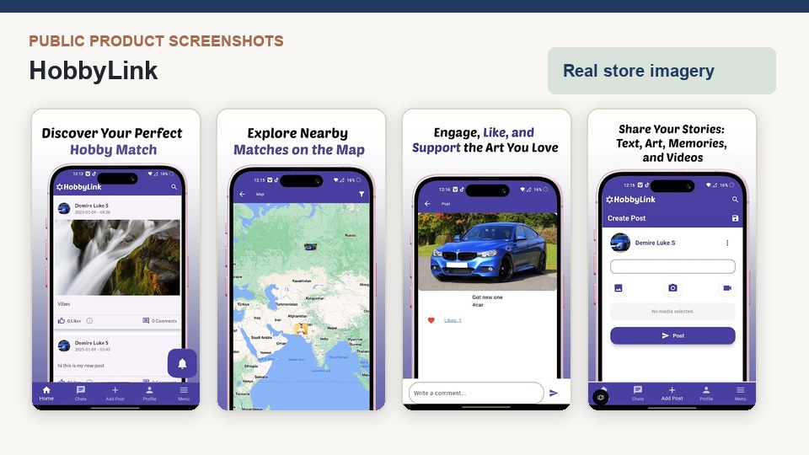This screenshot has width=809, height=455.
Task: Tap Demire Luke S avatar in Create Post
Action: [x=620, y=243]
